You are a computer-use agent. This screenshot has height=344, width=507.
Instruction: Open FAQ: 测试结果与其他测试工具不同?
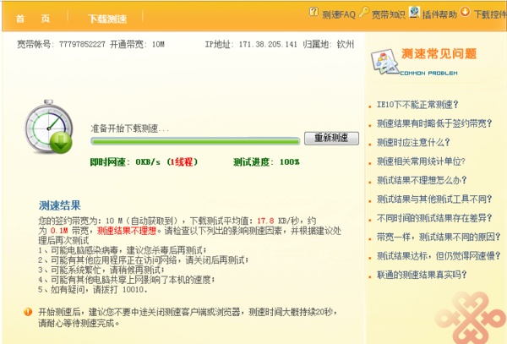(434, 199)
